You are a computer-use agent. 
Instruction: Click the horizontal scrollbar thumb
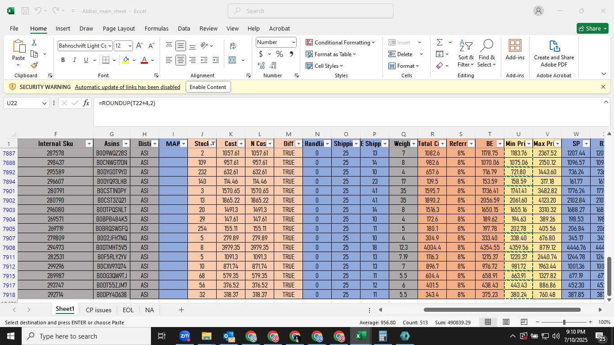[x=502, y=310]
